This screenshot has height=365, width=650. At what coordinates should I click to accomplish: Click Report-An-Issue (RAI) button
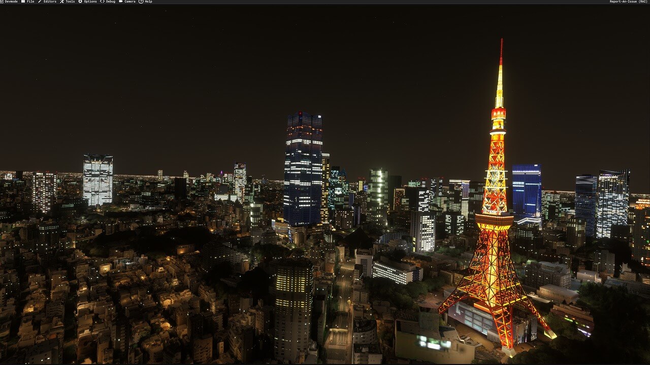click(628, 2)
